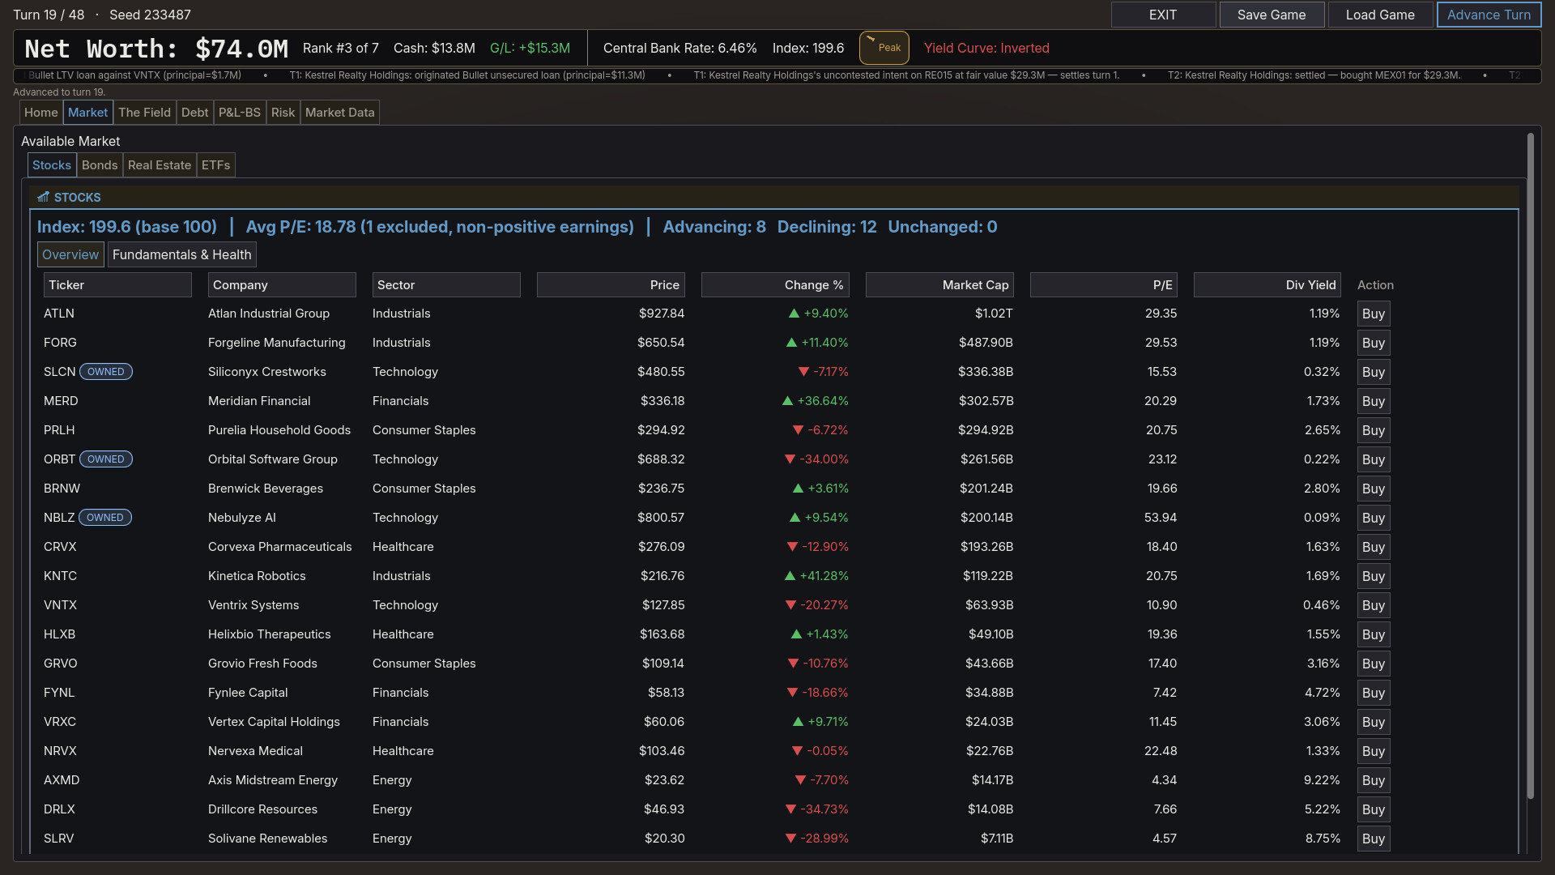Screen dimensions: 1555x875
Task: Click the OWNED badge next to SLCN
Action: (106, 372)
